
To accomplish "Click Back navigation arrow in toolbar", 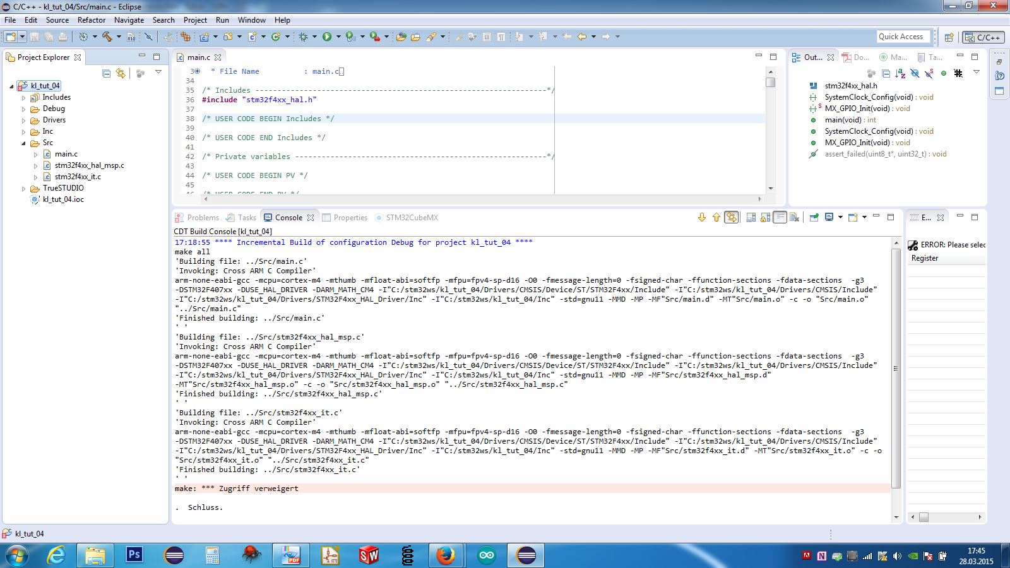I will tap(581, 37).
